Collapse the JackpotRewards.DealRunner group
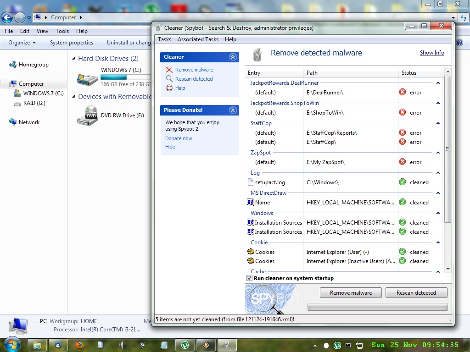This screenshot has width=470, height=352. pos(438,83)
